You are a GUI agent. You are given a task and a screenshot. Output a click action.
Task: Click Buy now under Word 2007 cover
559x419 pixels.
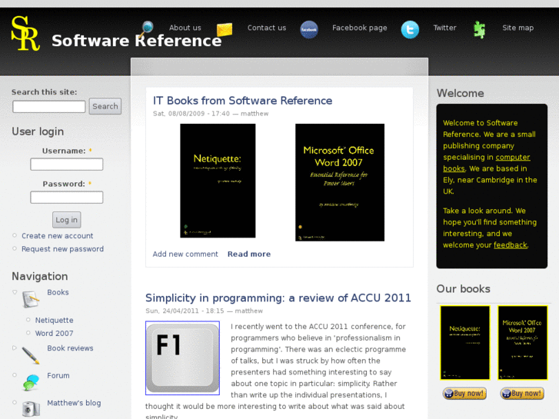point(522,394)
